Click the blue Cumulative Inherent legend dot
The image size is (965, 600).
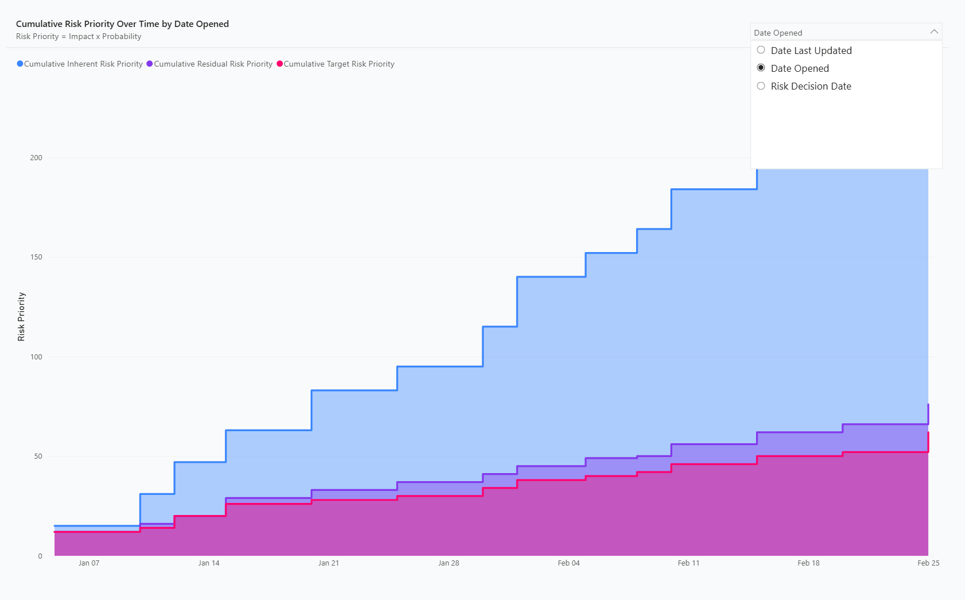coord(20,64)
